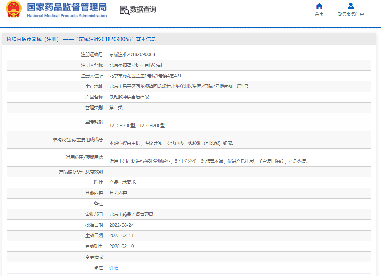Select address 北京市海淀区金庄1号院1号楼4层421
Image resolution: width=381 pixels, height=276 pixels.
145,76
